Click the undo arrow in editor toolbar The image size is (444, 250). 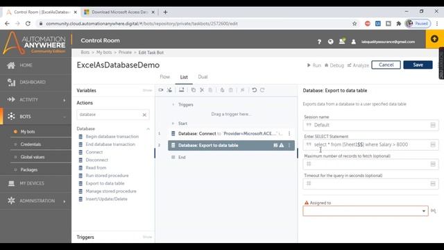[x=255, y=90]
